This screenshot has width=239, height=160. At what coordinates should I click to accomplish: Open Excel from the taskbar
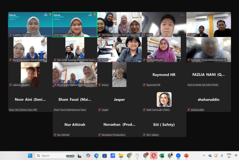[x=162, y=156]
